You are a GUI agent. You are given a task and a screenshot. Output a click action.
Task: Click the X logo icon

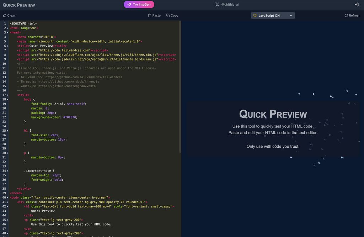(x=217, y=4)
